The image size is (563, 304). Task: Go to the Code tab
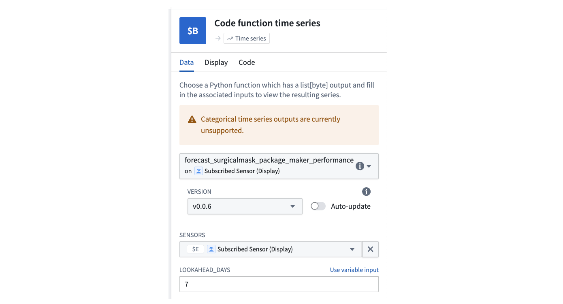(247, 62)
